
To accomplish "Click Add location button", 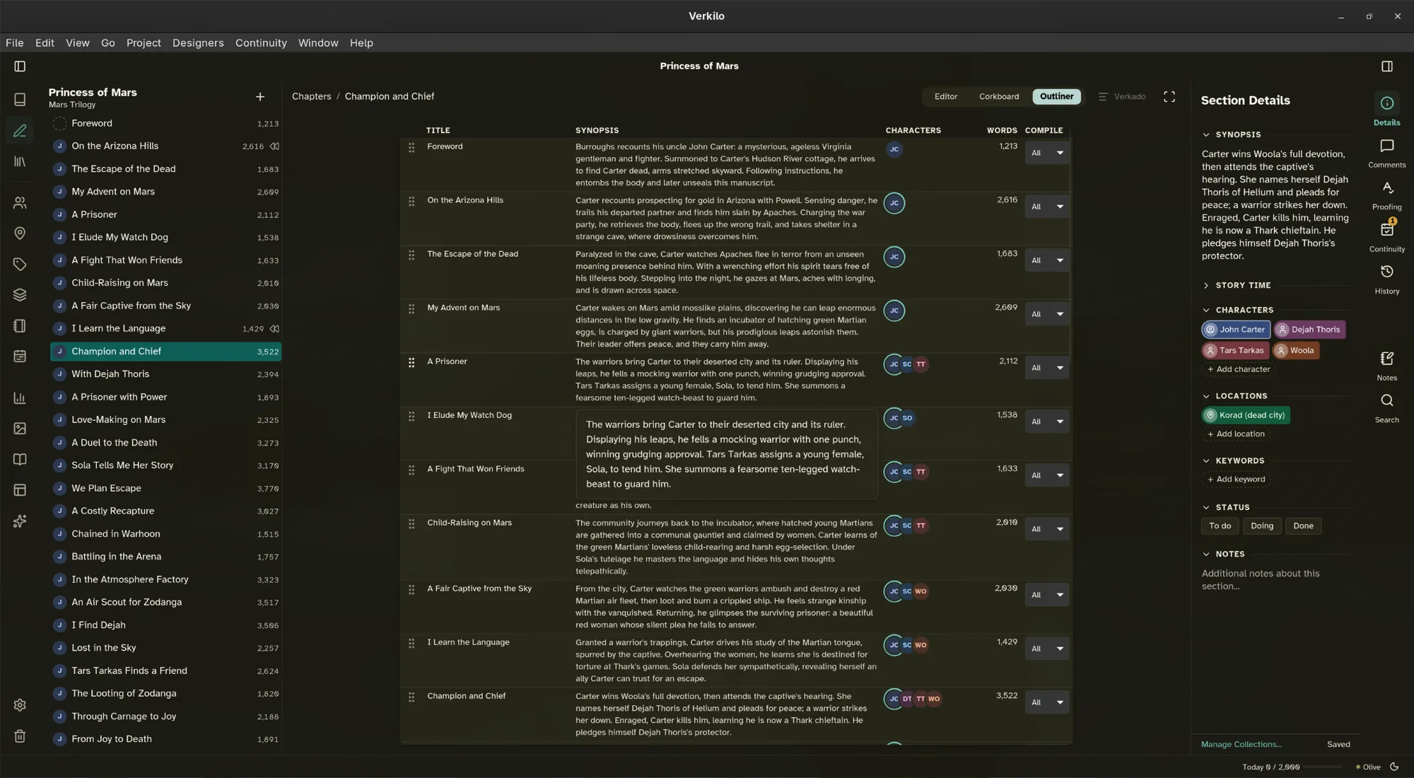I will [x=1235, y=434].
